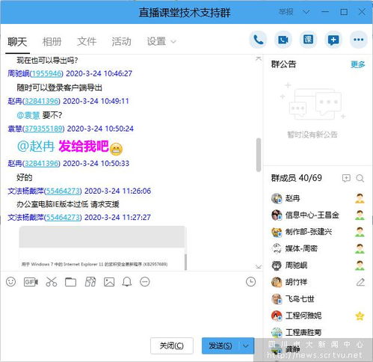Click the 群成员 40/69 header
The image size is (373, 362).
point(297,178)
